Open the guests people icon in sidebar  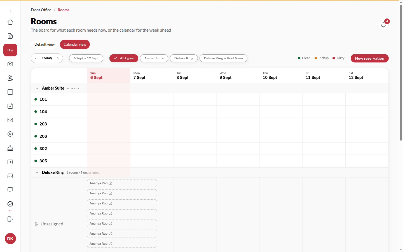(10, 78)
